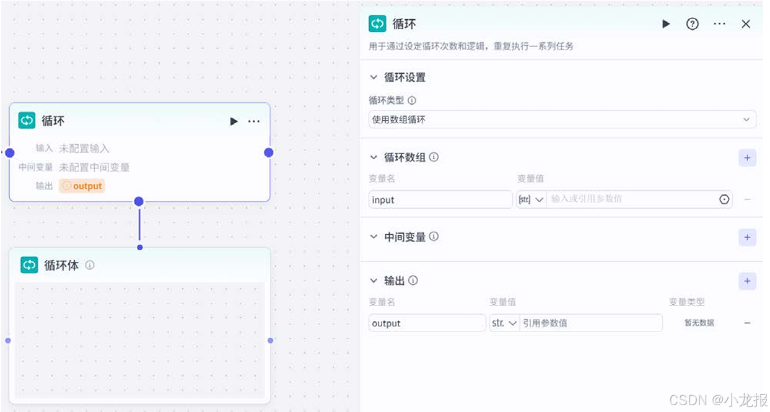Open the ... menu on the 循环 node
This screenshot has height=412, width=770.
pos(254,121)
